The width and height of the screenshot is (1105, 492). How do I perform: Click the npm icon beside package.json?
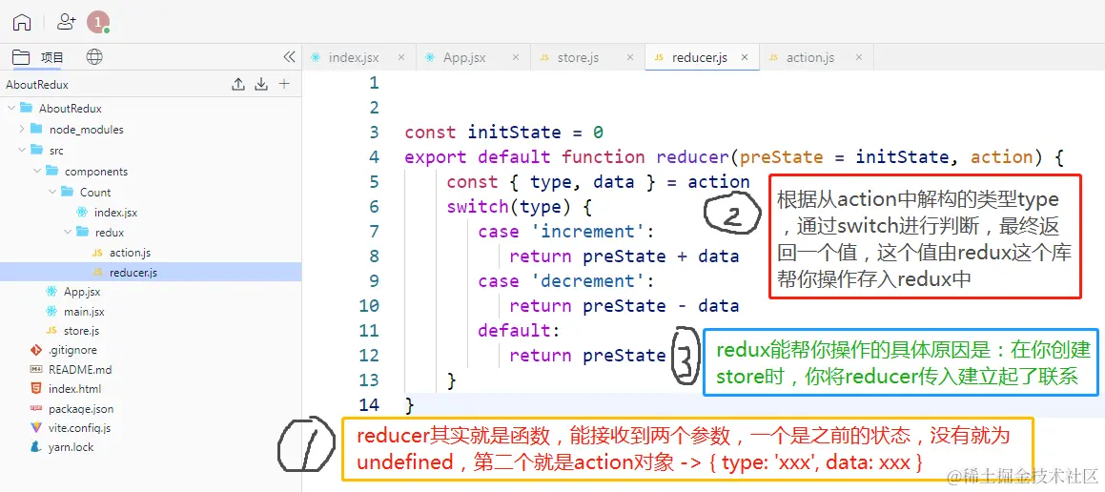(36, 408)
